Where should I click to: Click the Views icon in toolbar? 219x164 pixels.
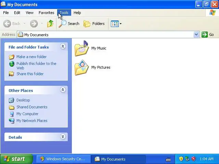(115, 24)
